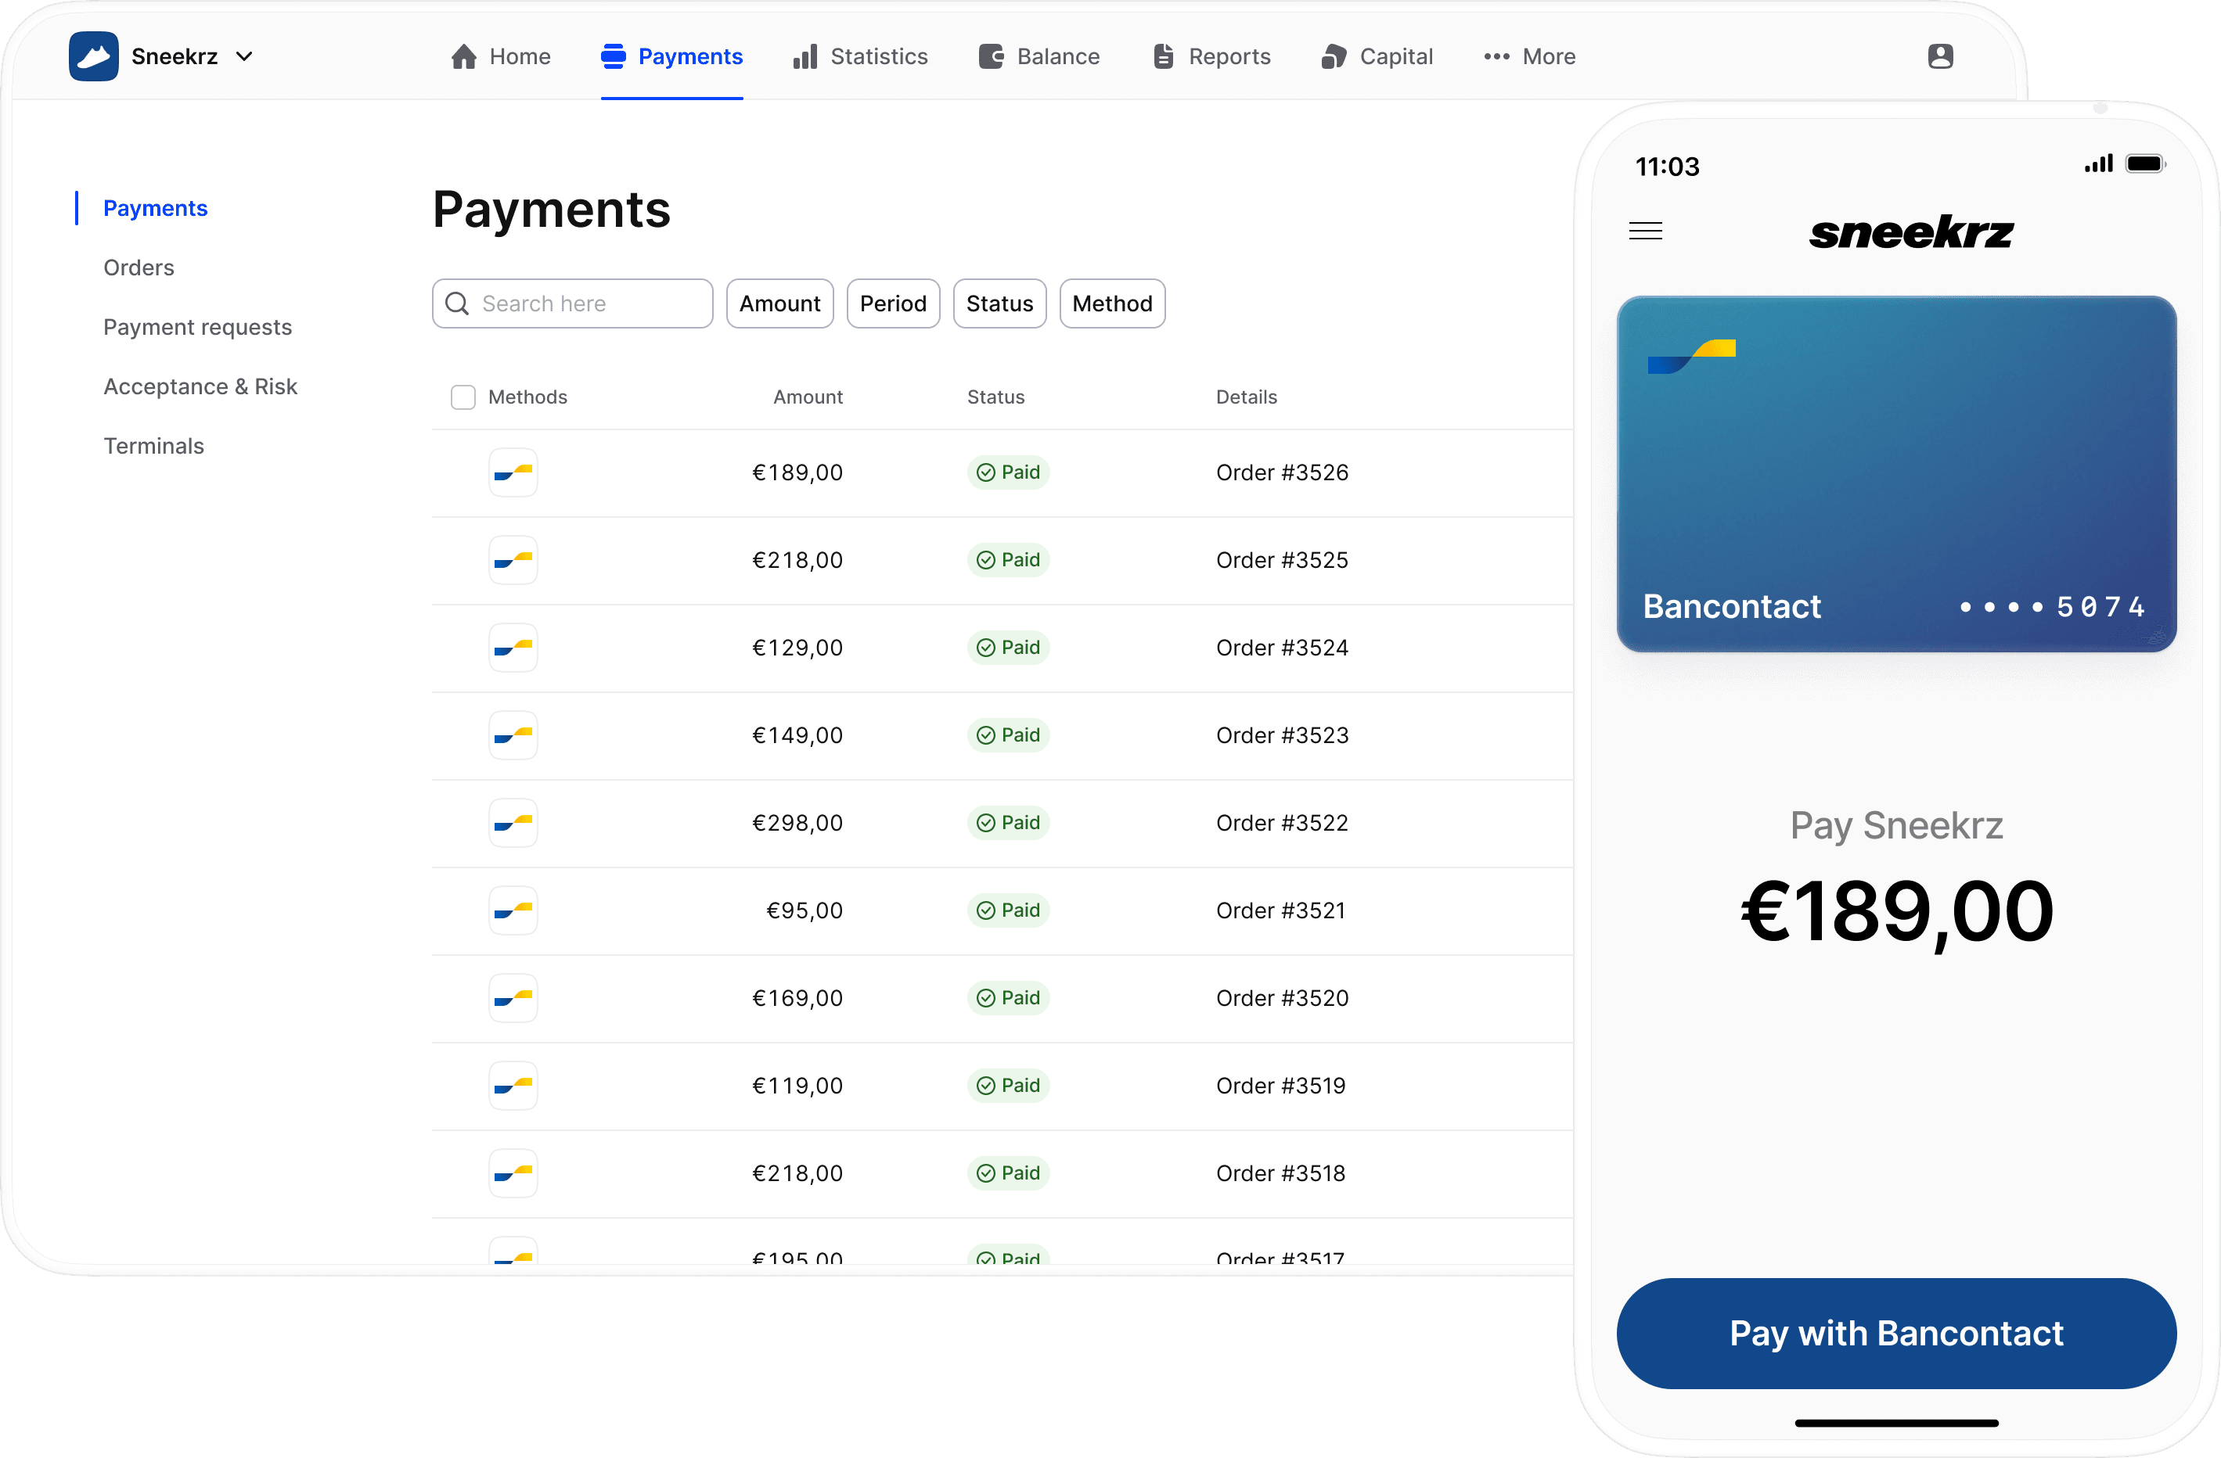Open Order #3526 details

(x=1282, y=473)
